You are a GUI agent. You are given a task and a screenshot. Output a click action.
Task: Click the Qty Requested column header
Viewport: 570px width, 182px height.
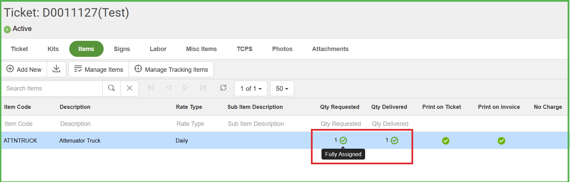click(x=340, y=107)
